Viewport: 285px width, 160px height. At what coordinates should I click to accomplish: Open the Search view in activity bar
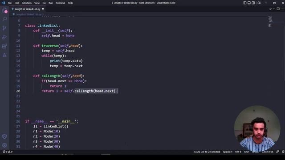[x=4, y=19]
